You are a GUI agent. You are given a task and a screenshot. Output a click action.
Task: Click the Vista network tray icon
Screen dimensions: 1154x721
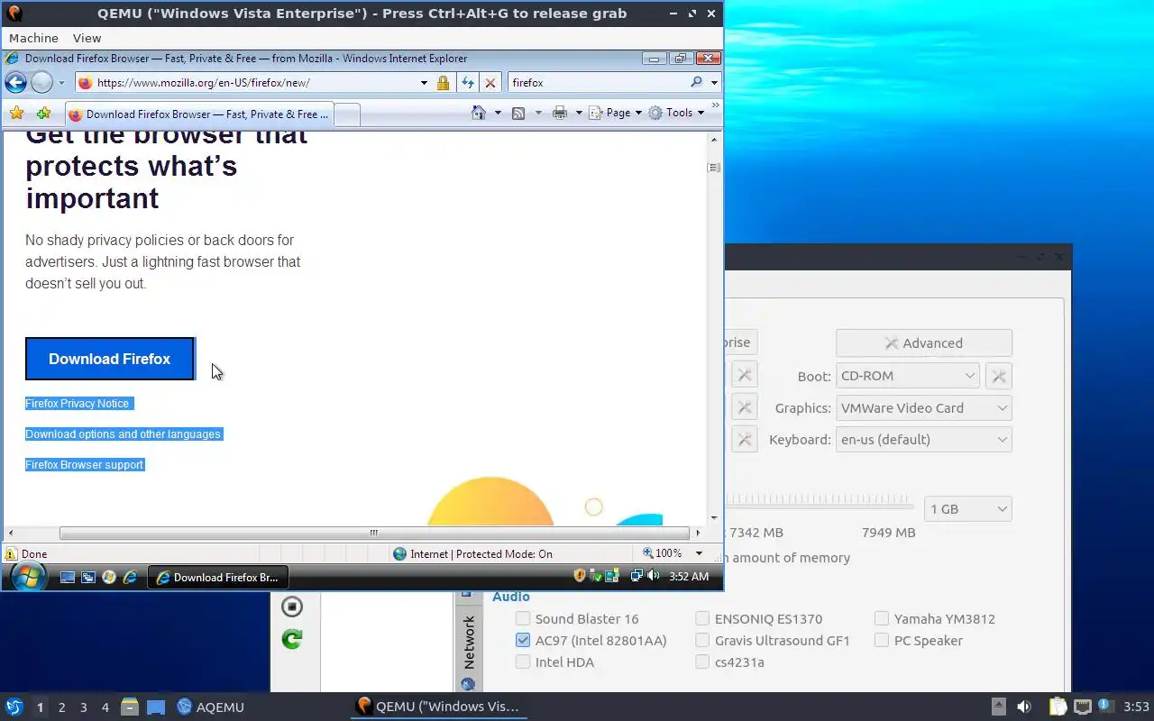coord(637,575)
